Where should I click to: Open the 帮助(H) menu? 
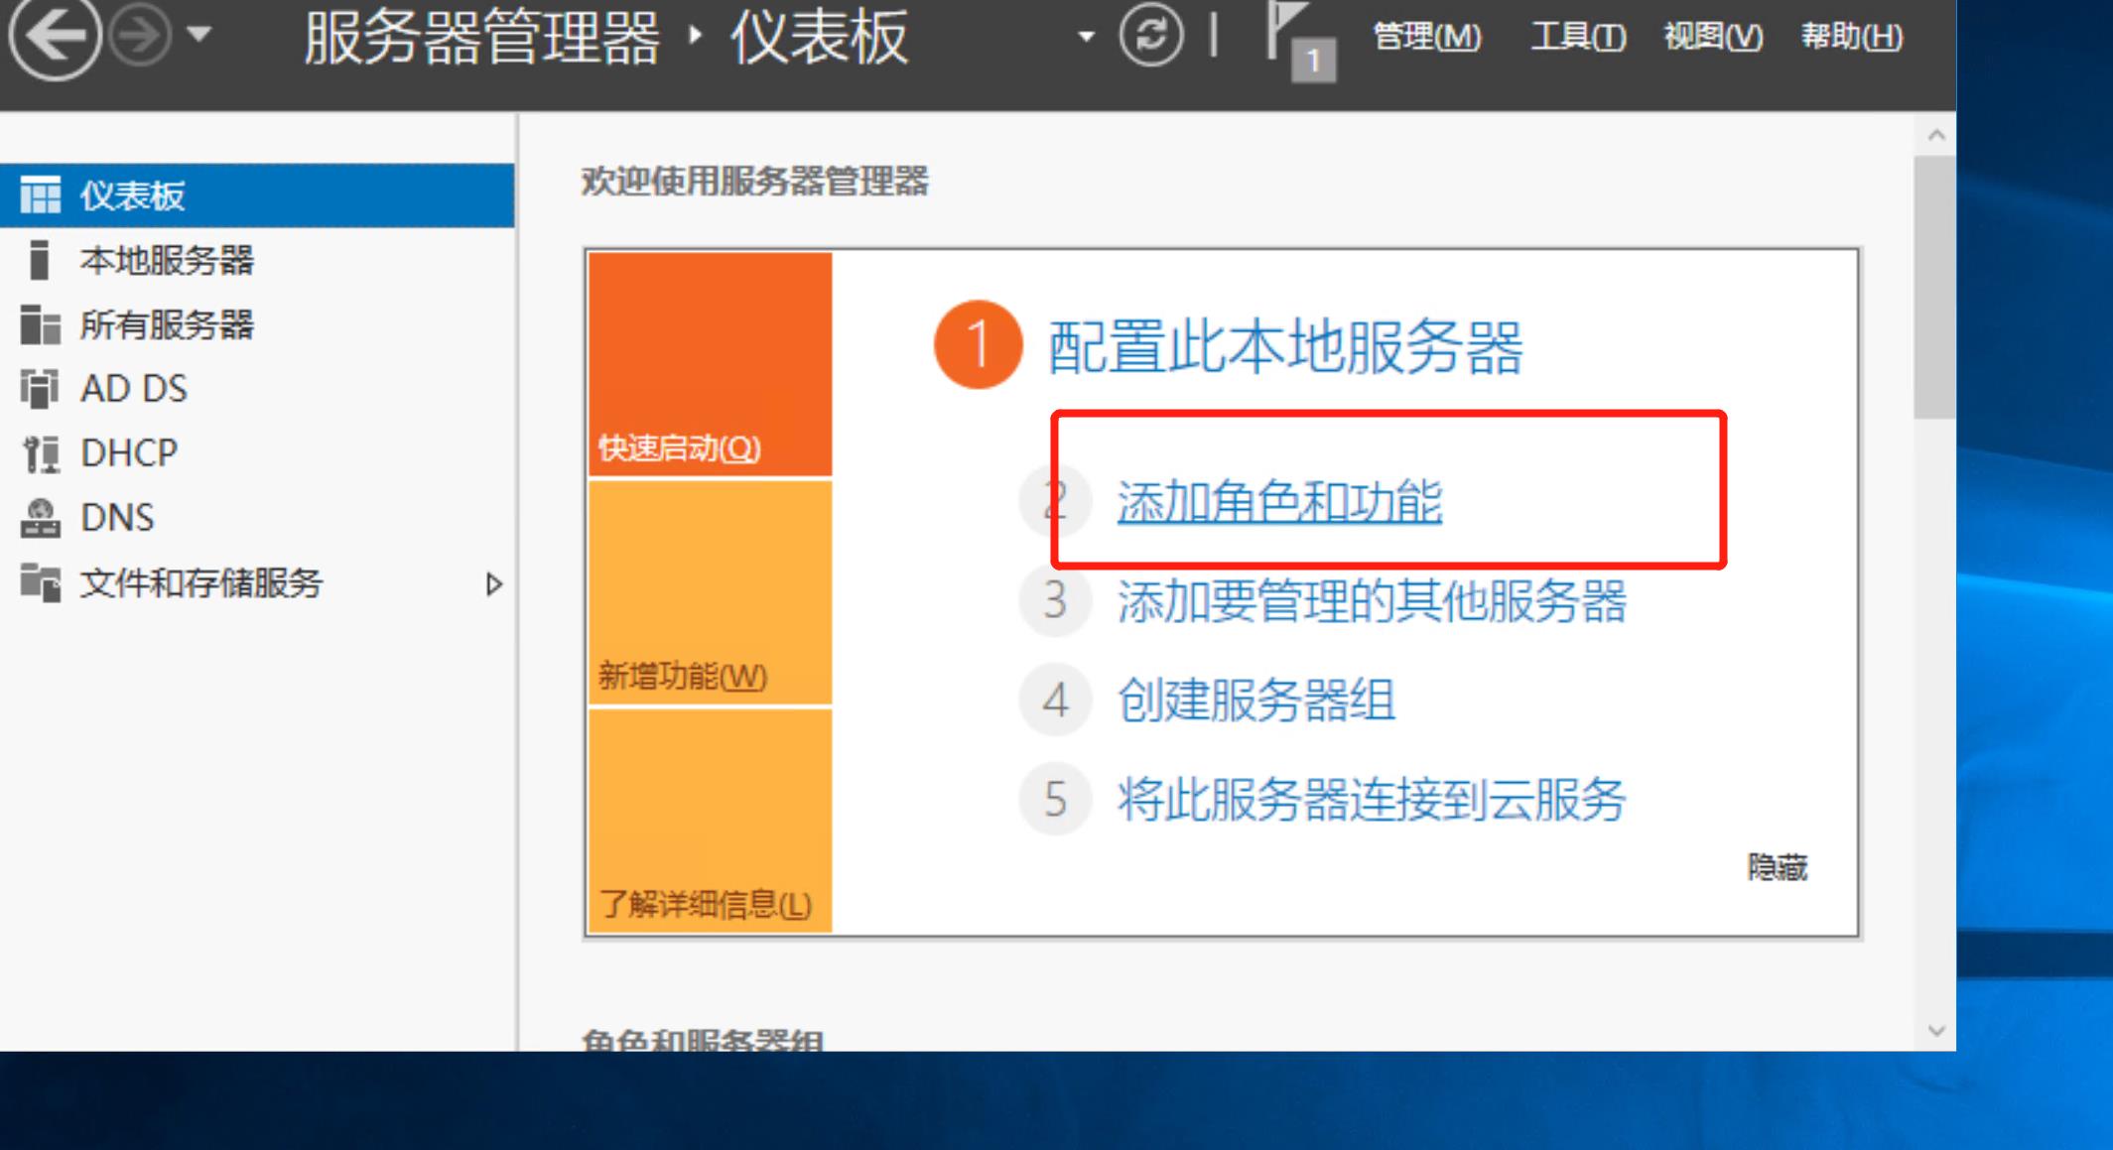[1852, 37]
